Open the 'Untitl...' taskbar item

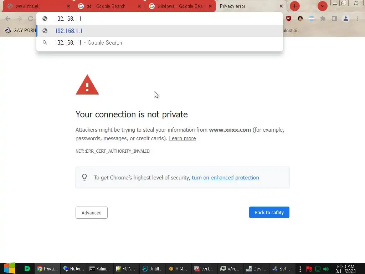point(153,269)
